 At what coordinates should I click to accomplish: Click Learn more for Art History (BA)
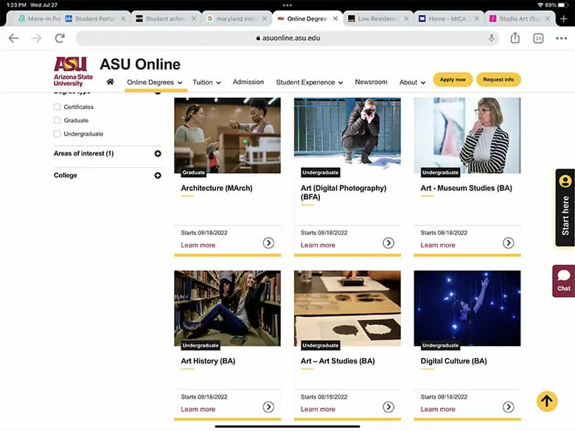[198, 410]
